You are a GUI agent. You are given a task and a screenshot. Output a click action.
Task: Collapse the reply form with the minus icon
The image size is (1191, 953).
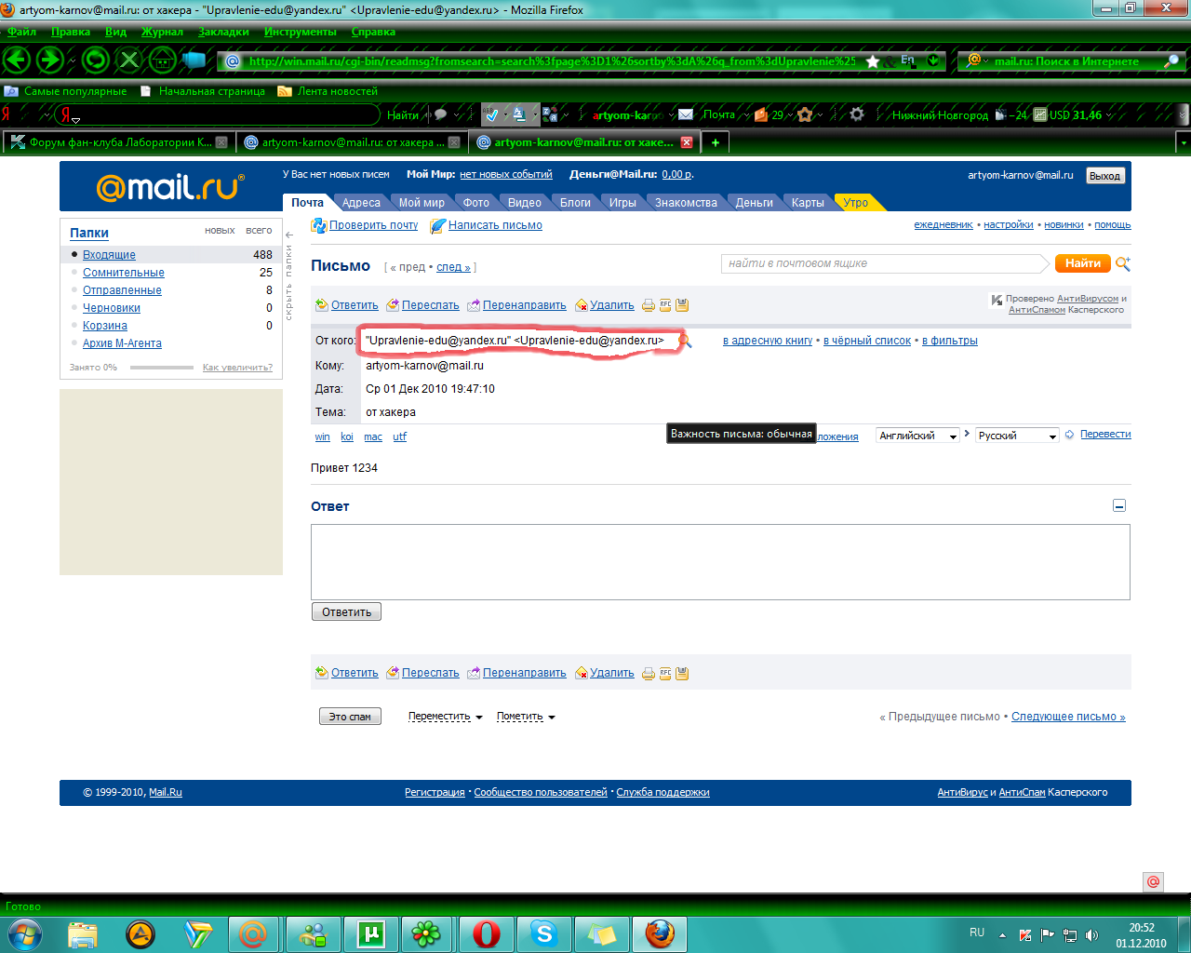click(1119, 505)
